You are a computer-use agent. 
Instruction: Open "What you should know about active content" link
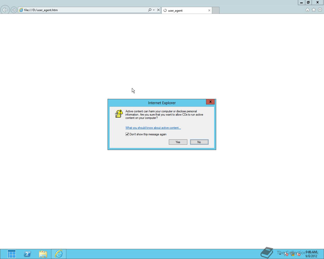[153, 128]
